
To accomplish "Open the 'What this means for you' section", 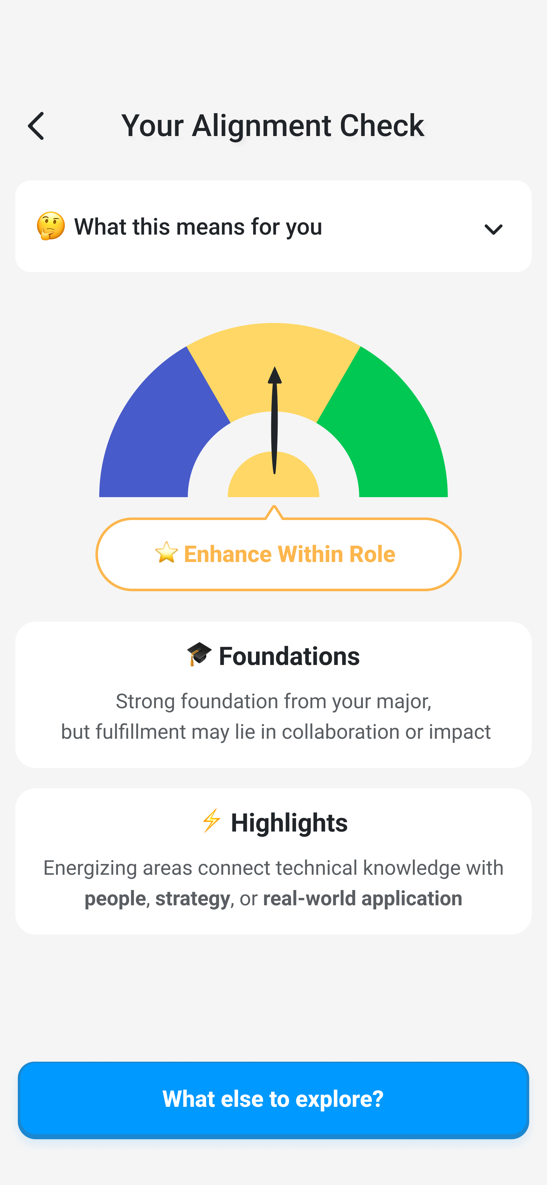I will 198,227.
